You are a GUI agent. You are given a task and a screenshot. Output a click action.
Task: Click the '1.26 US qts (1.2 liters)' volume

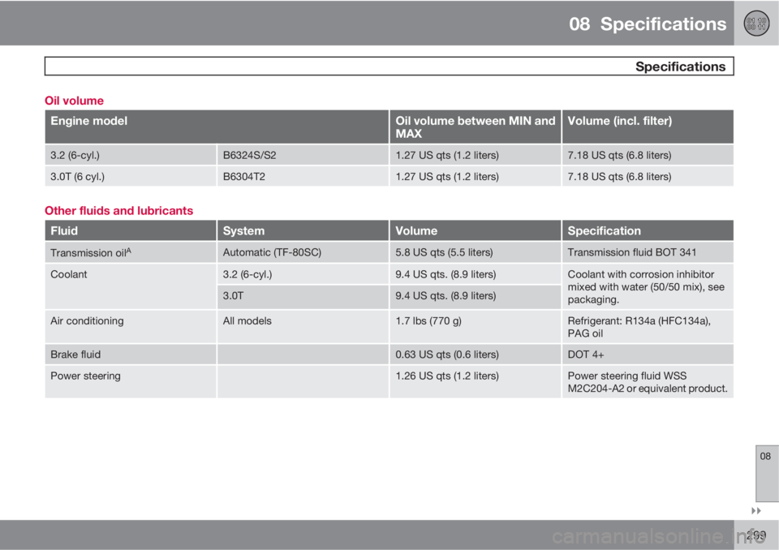click(x=476, y=381)
